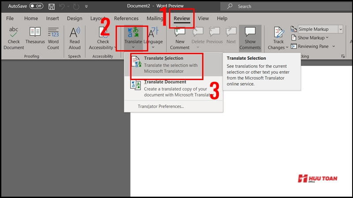Screen dimensions: 353x198
Task: Click the Track Changes icon
Action: [278, 33]
